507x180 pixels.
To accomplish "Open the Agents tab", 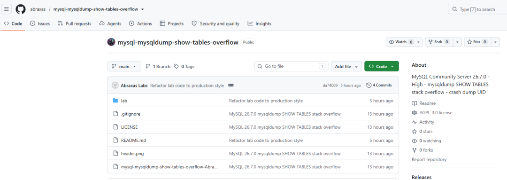I will (110, 23).
